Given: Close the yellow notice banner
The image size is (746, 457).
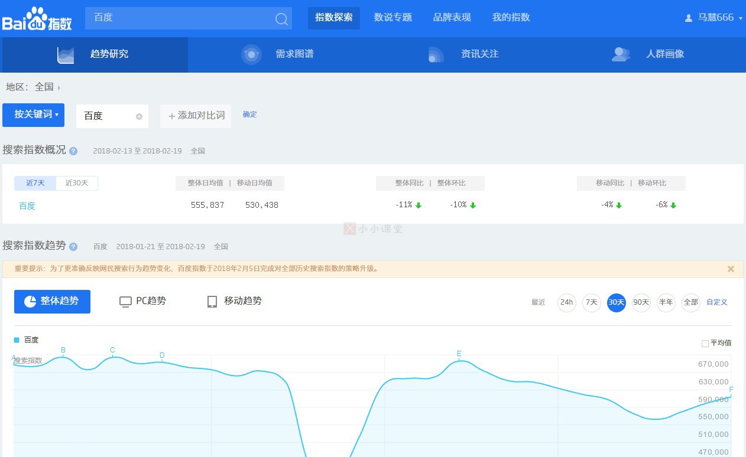Looking at the screenshot, I should (x=731, y=269).
